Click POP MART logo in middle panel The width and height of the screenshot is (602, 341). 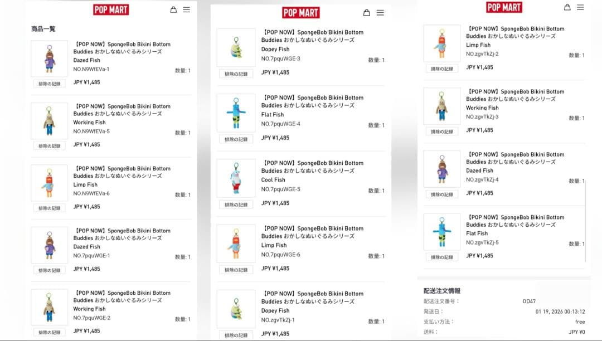[300, 13]
